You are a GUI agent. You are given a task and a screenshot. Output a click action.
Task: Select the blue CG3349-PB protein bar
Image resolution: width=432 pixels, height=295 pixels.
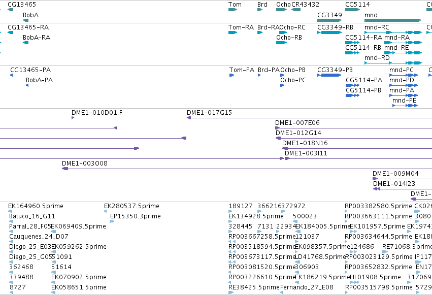329,75
